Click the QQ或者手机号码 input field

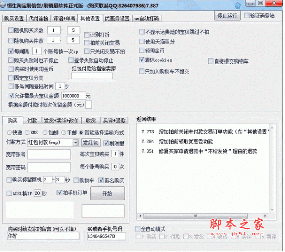[106, 236]
